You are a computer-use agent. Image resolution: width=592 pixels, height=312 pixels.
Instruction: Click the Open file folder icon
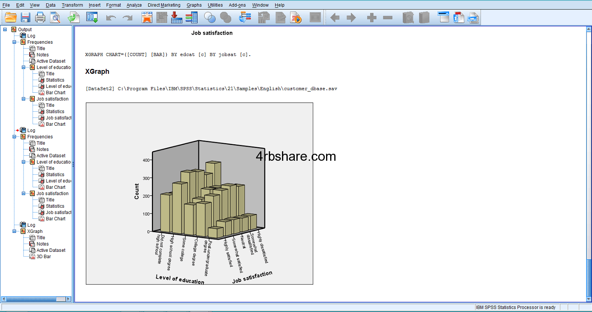[x=11, y=17]
